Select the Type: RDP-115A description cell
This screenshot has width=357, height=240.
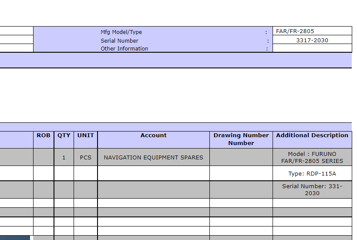(x=312, y=174)
